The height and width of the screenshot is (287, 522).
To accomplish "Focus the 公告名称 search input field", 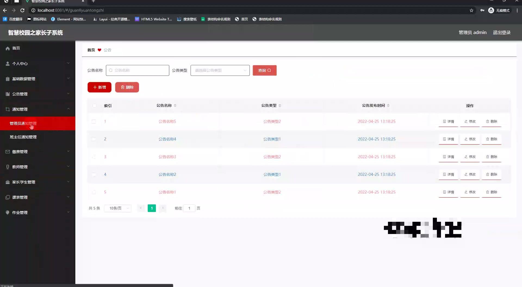I will point(138,70).
